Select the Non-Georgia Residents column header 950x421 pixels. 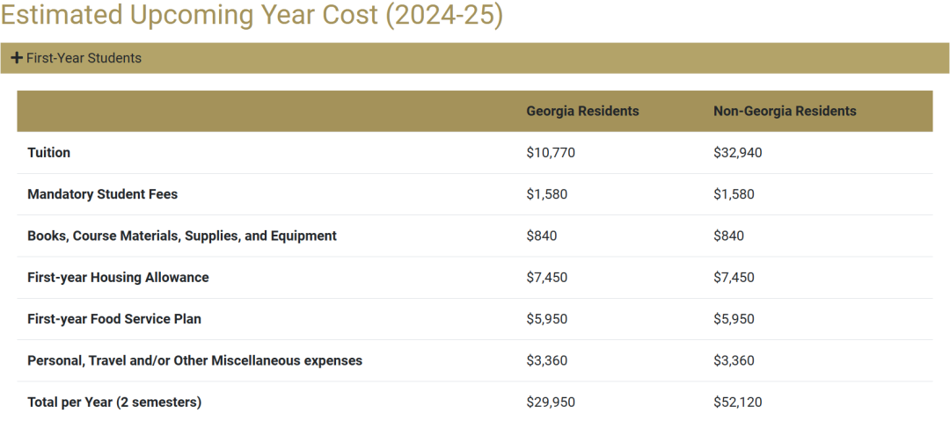tap(785, 111)
